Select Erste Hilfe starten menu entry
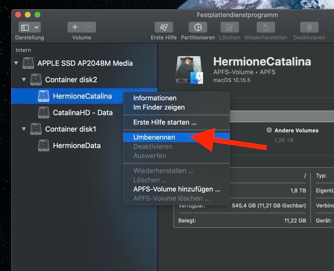 point(164,122)
